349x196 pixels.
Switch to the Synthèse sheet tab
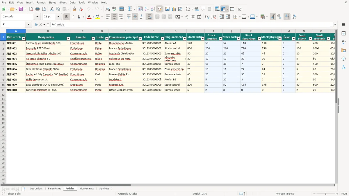[104, 188]
